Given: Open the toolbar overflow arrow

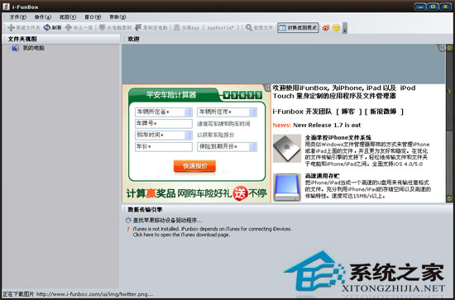Looking at the screenshot, I should coord(345,28).
